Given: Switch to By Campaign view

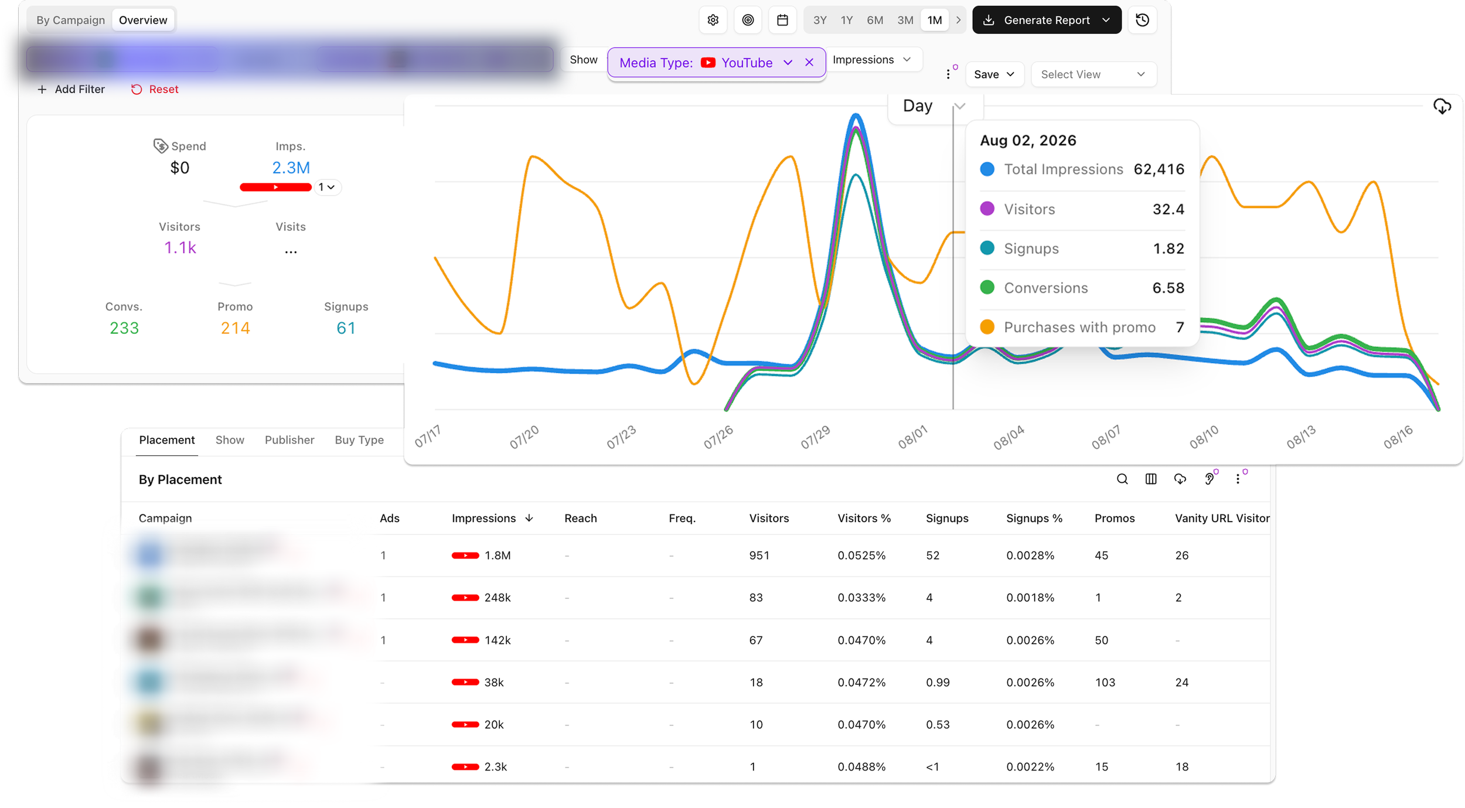Looking at the screenshot, I should pos(70,20).
